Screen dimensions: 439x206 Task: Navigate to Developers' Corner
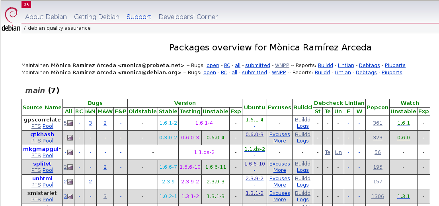point(188,17)
